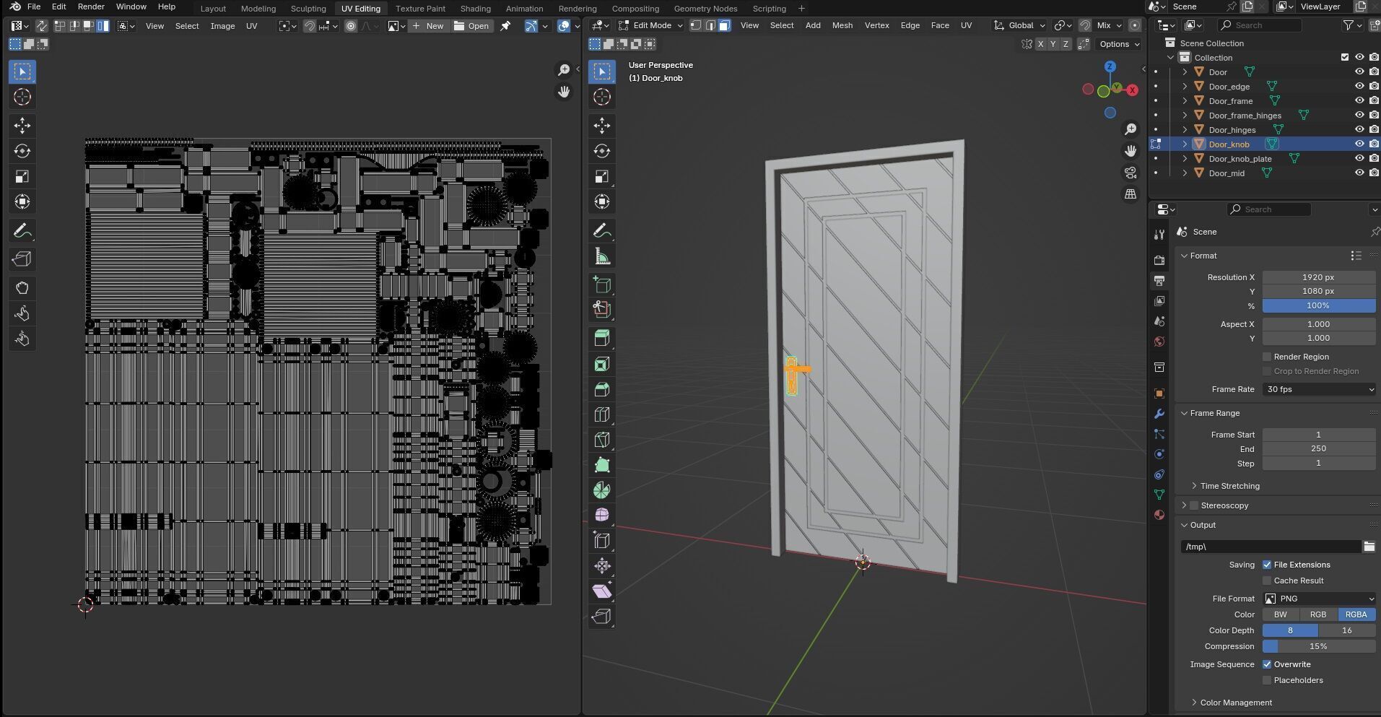This screenshot has height=717, width=1381.
Task: Hide Door_hinges using its eye icon
Action: coord(1359,130)
